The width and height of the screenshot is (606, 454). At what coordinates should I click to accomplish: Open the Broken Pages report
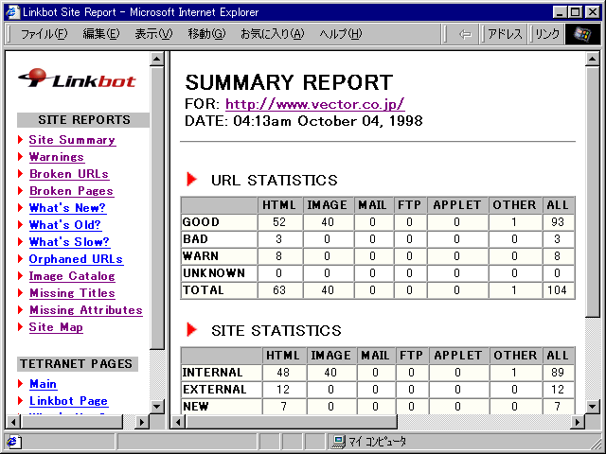pyautogui.click(x=72, y=191)
